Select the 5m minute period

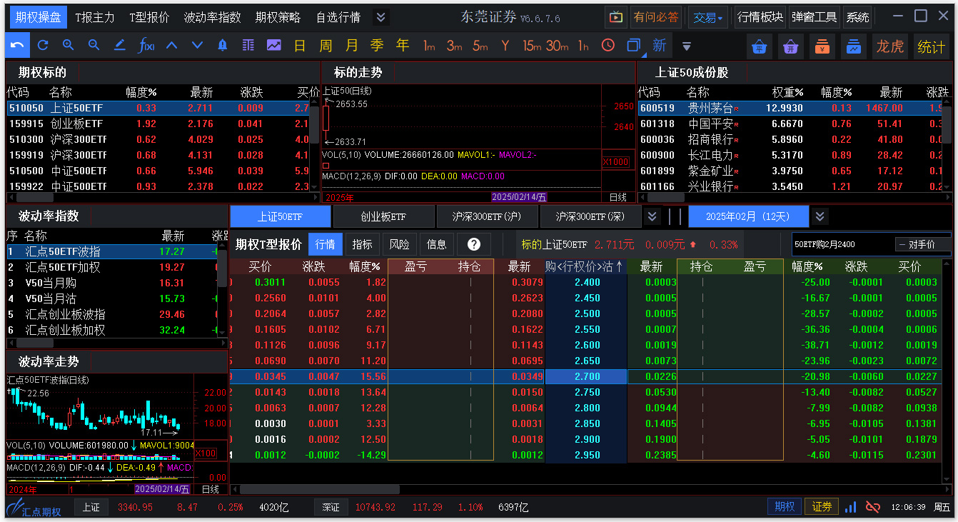480,46
